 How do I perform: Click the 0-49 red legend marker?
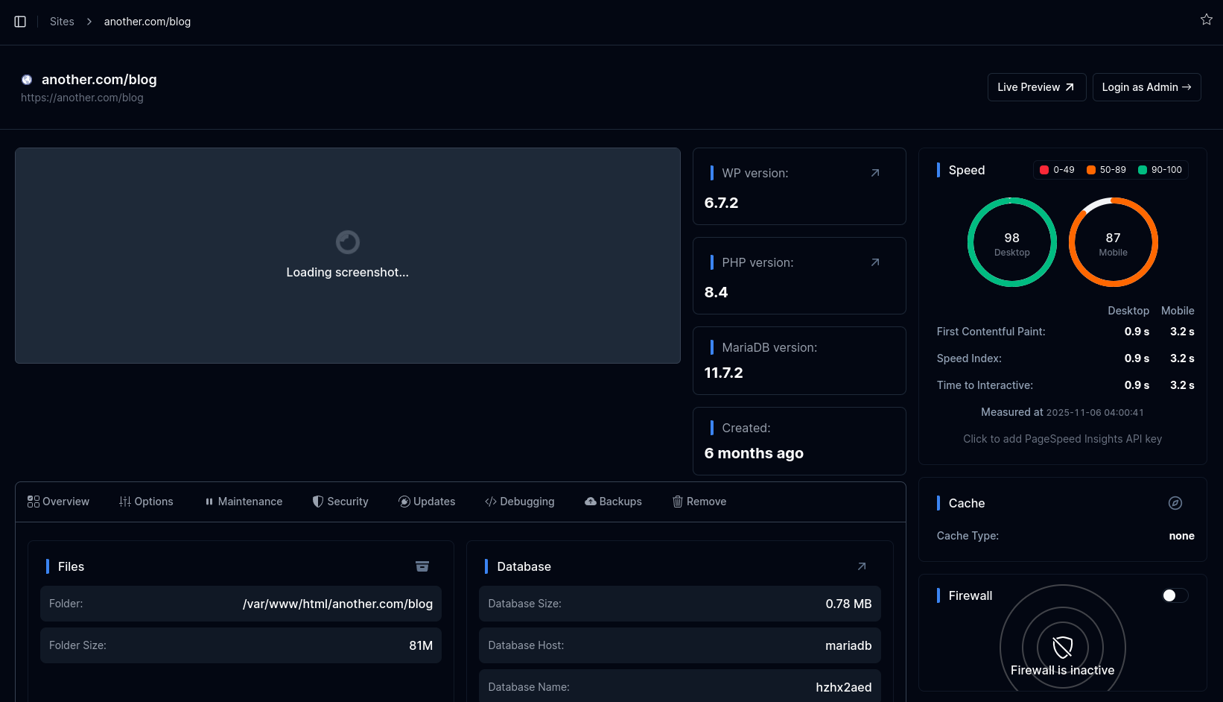point(1043,169)
